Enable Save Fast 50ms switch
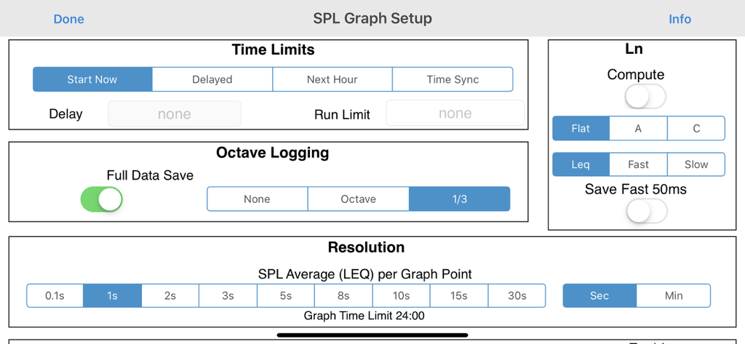The width and height of the screenshot is (745, 344). click(x=647, y=212)
